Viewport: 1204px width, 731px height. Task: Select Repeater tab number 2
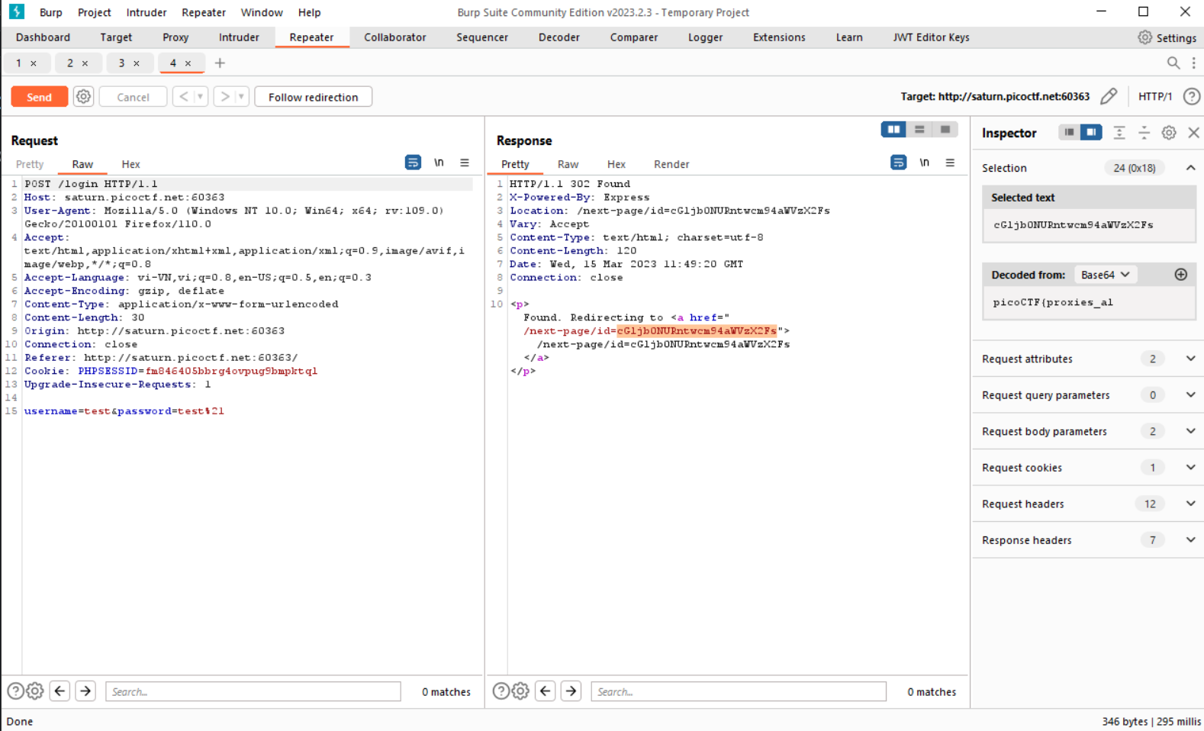coord(69,63)
